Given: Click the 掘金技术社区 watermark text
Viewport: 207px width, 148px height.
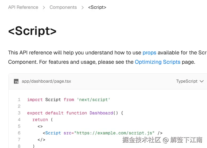Looking at the screenshot, I should [141, 140].
